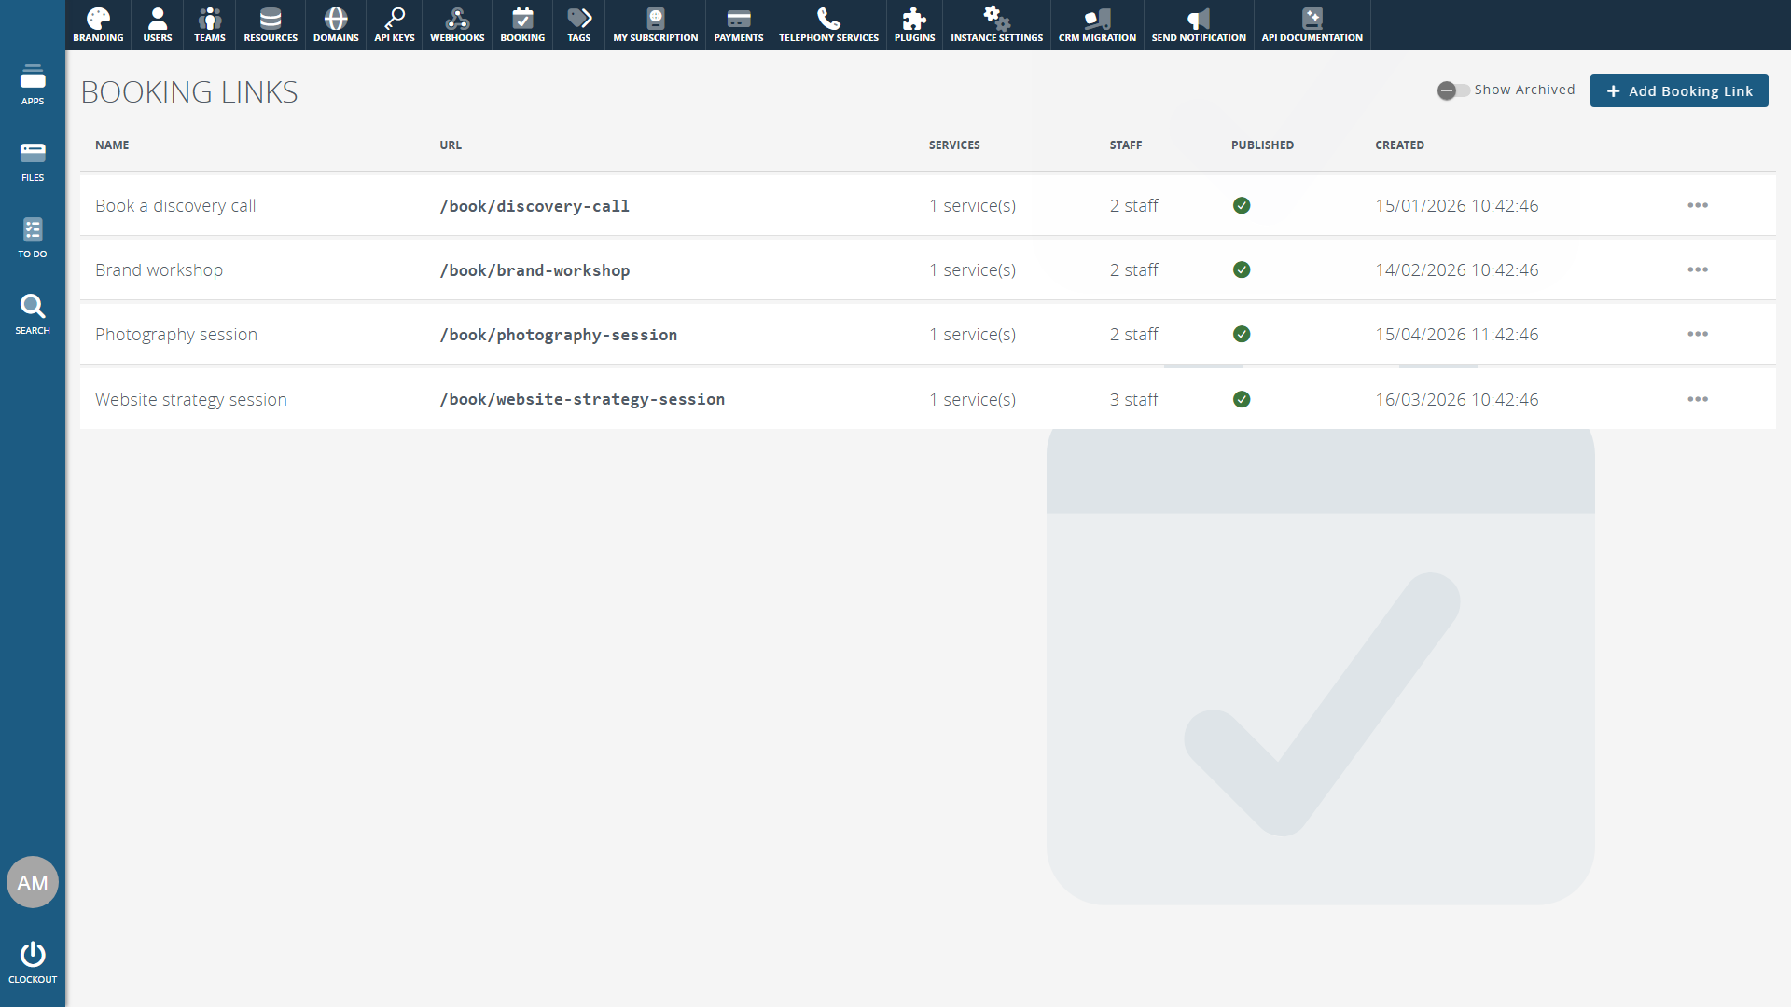1791x1007 pixels.
Task: Open the My Subscription menu item
Action: [x=655, y=25]
